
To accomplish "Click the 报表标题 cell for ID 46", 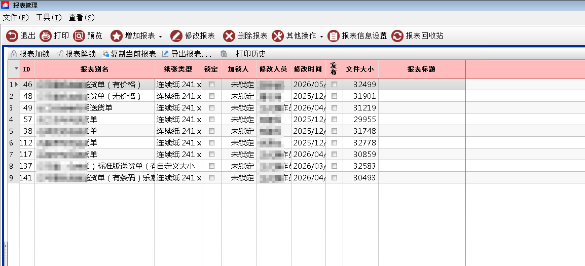I will pyautogui.click(x=422, y=85).
